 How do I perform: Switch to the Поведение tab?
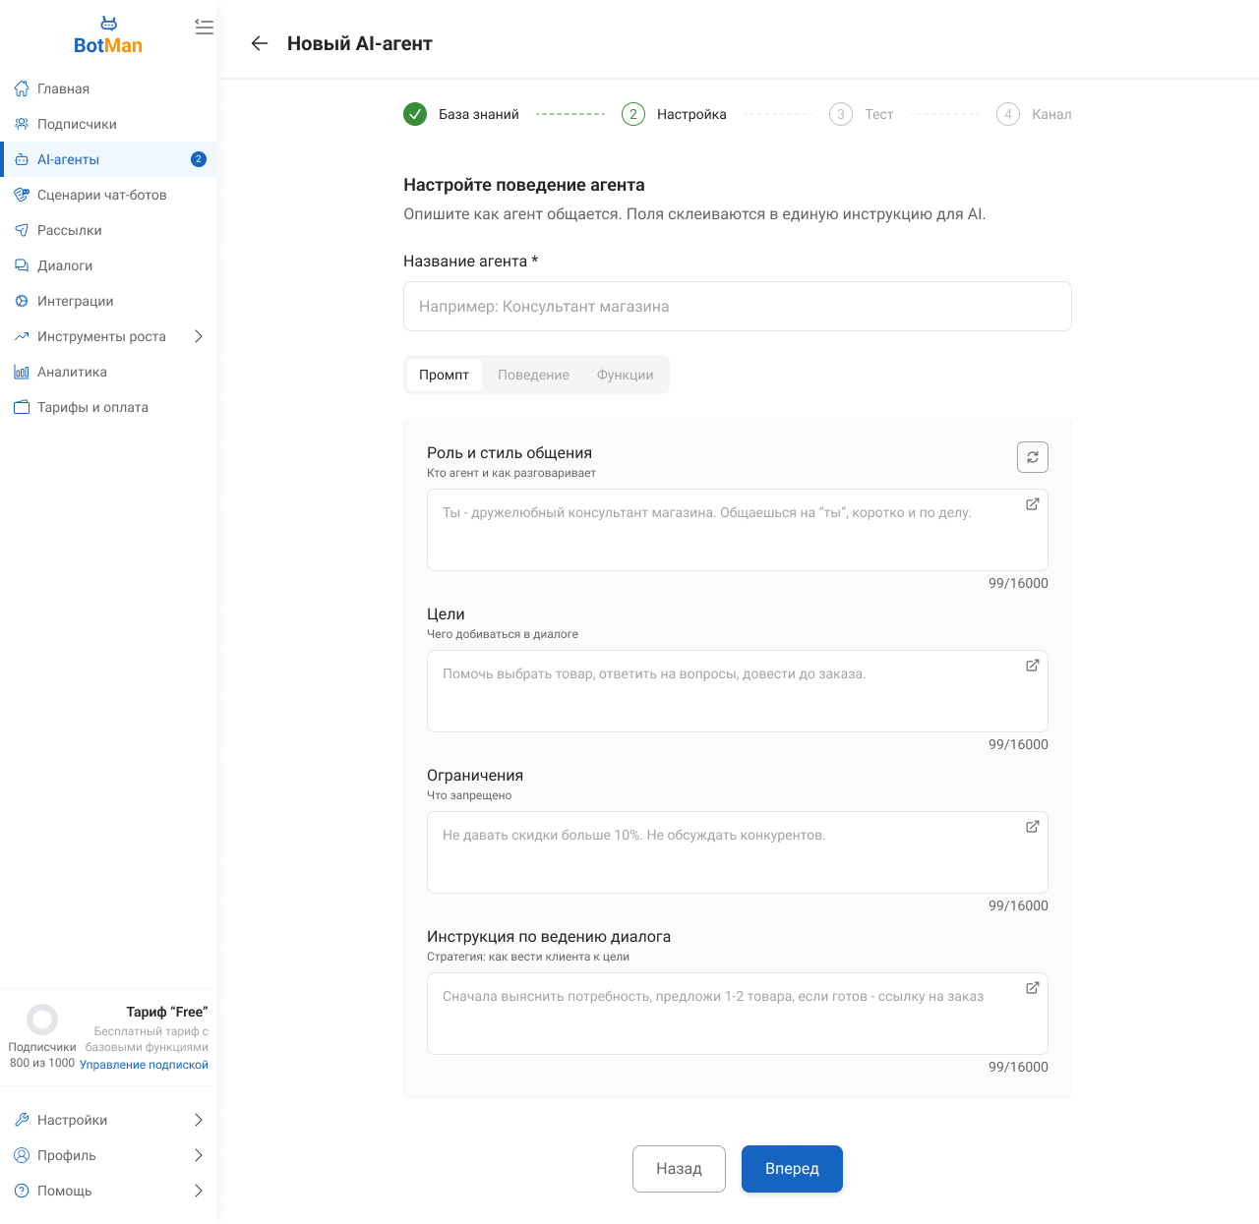click(x=533, y=375)
